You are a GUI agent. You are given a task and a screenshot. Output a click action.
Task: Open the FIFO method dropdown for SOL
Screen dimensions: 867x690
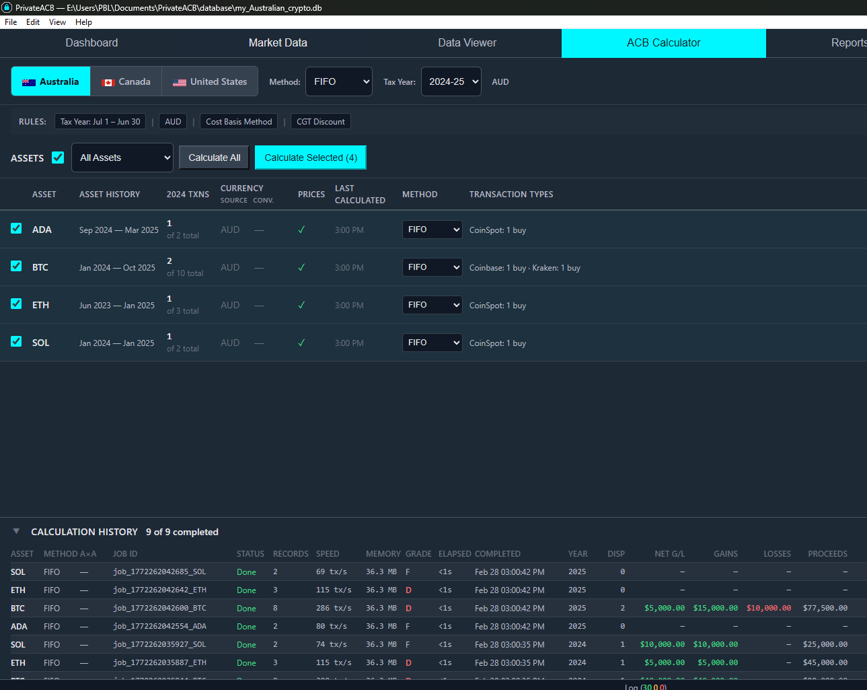(x=432, y=343)
